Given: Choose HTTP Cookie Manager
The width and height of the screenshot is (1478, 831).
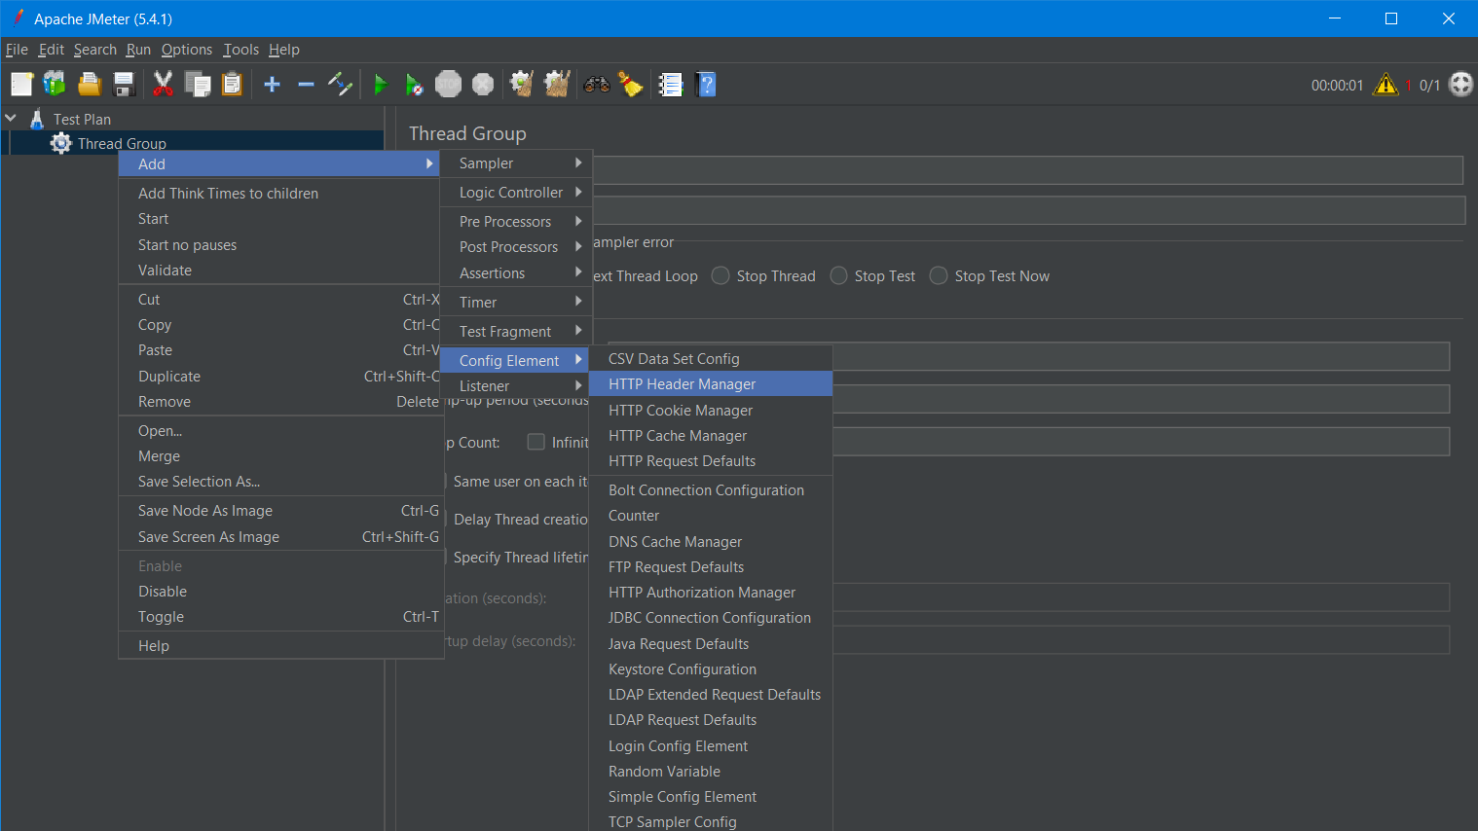Looking at the screenshot, I should pyautogui.click(x=711, y=411).
